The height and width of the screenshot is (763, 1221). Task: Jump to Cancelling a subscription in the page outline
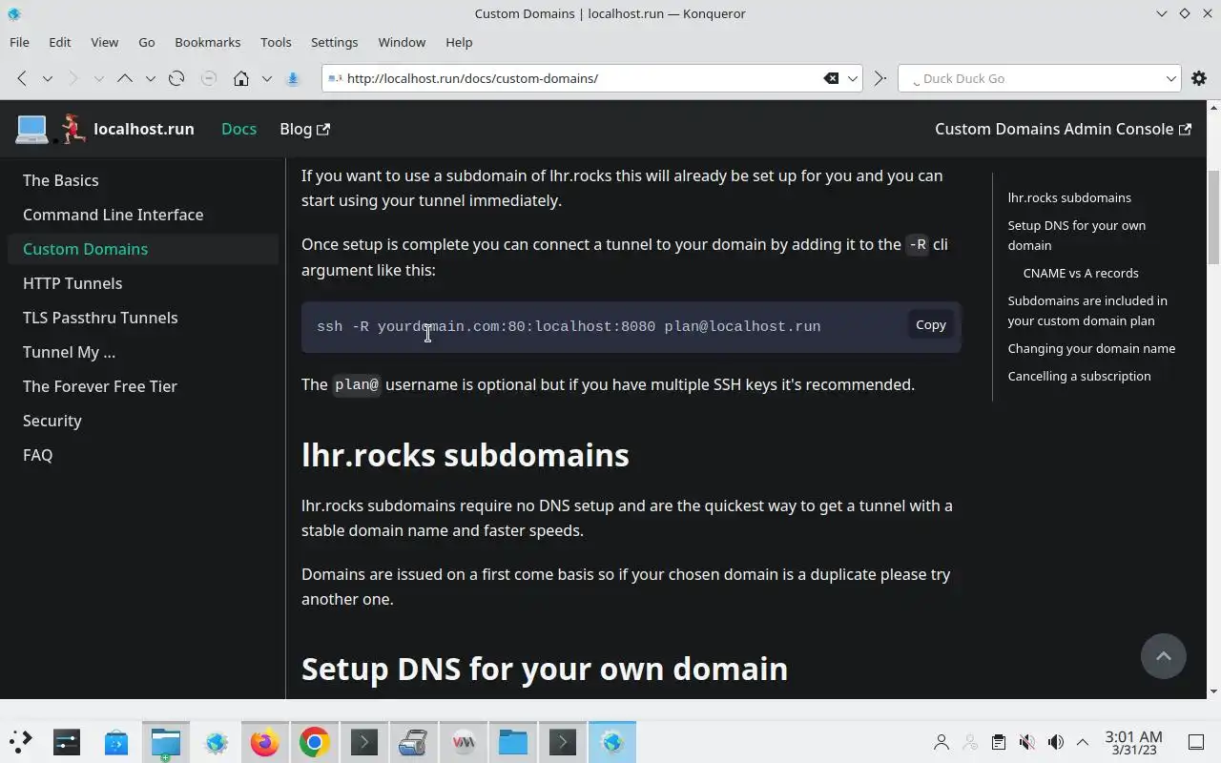[1079, 376]
